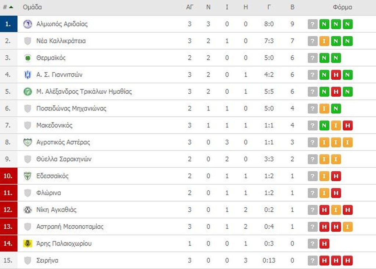Click the Thermaikos green clover crest
The height and width of the screenshot is (269, 376).
coord(28,58)
